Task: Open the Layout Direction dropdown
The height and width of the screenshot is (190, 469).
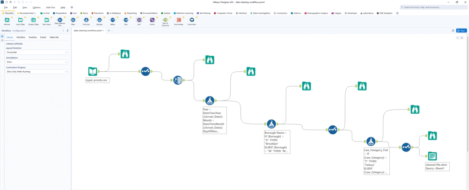Action: (x=37, y=52)
